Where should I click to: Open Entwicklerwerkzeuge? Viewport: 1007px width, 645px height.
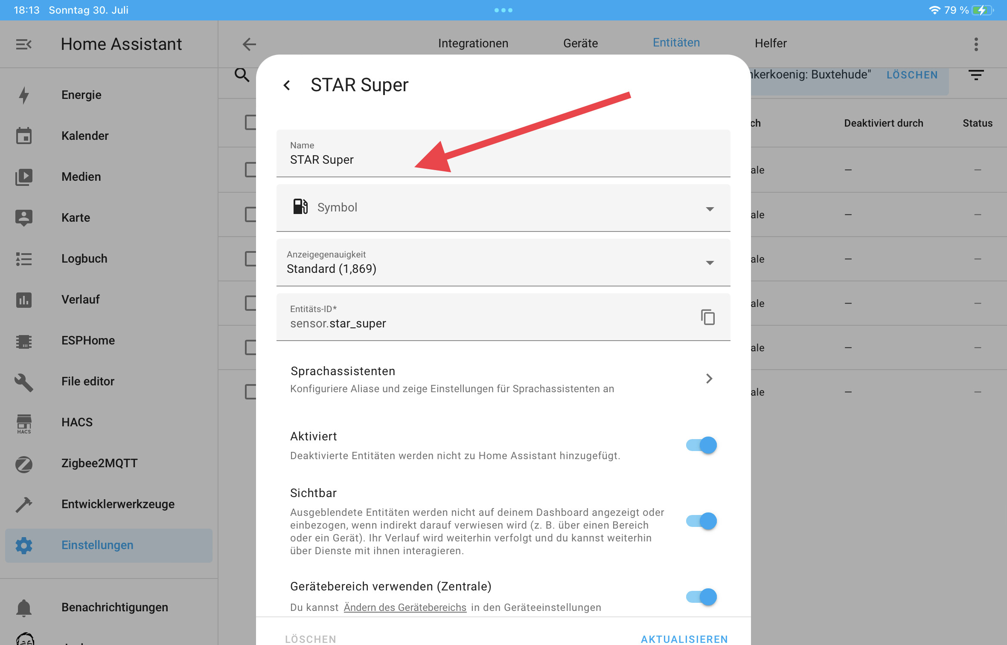click(109, 504)
